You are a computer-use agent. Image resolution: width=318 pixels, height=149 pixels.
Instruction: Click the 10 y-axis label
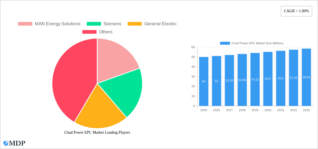coord(193,96)
